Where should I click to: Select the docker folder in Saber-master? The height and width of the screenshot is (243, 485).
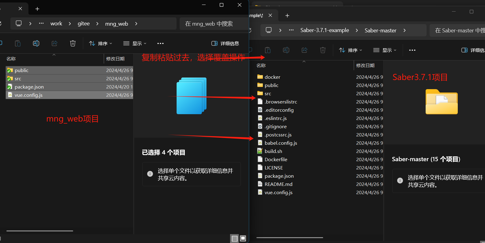319,77
